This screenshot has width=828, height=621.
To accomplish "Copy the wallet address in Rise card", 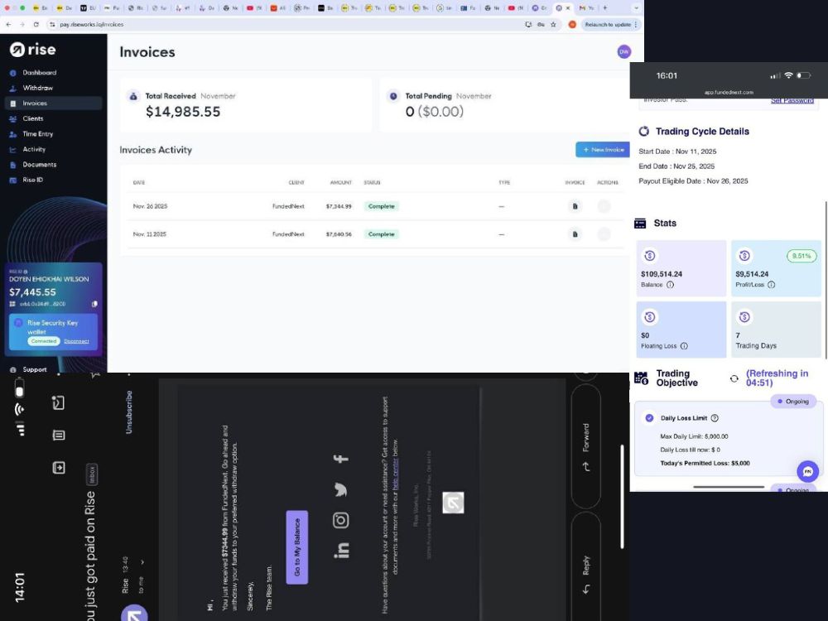I will coord(94,304).
